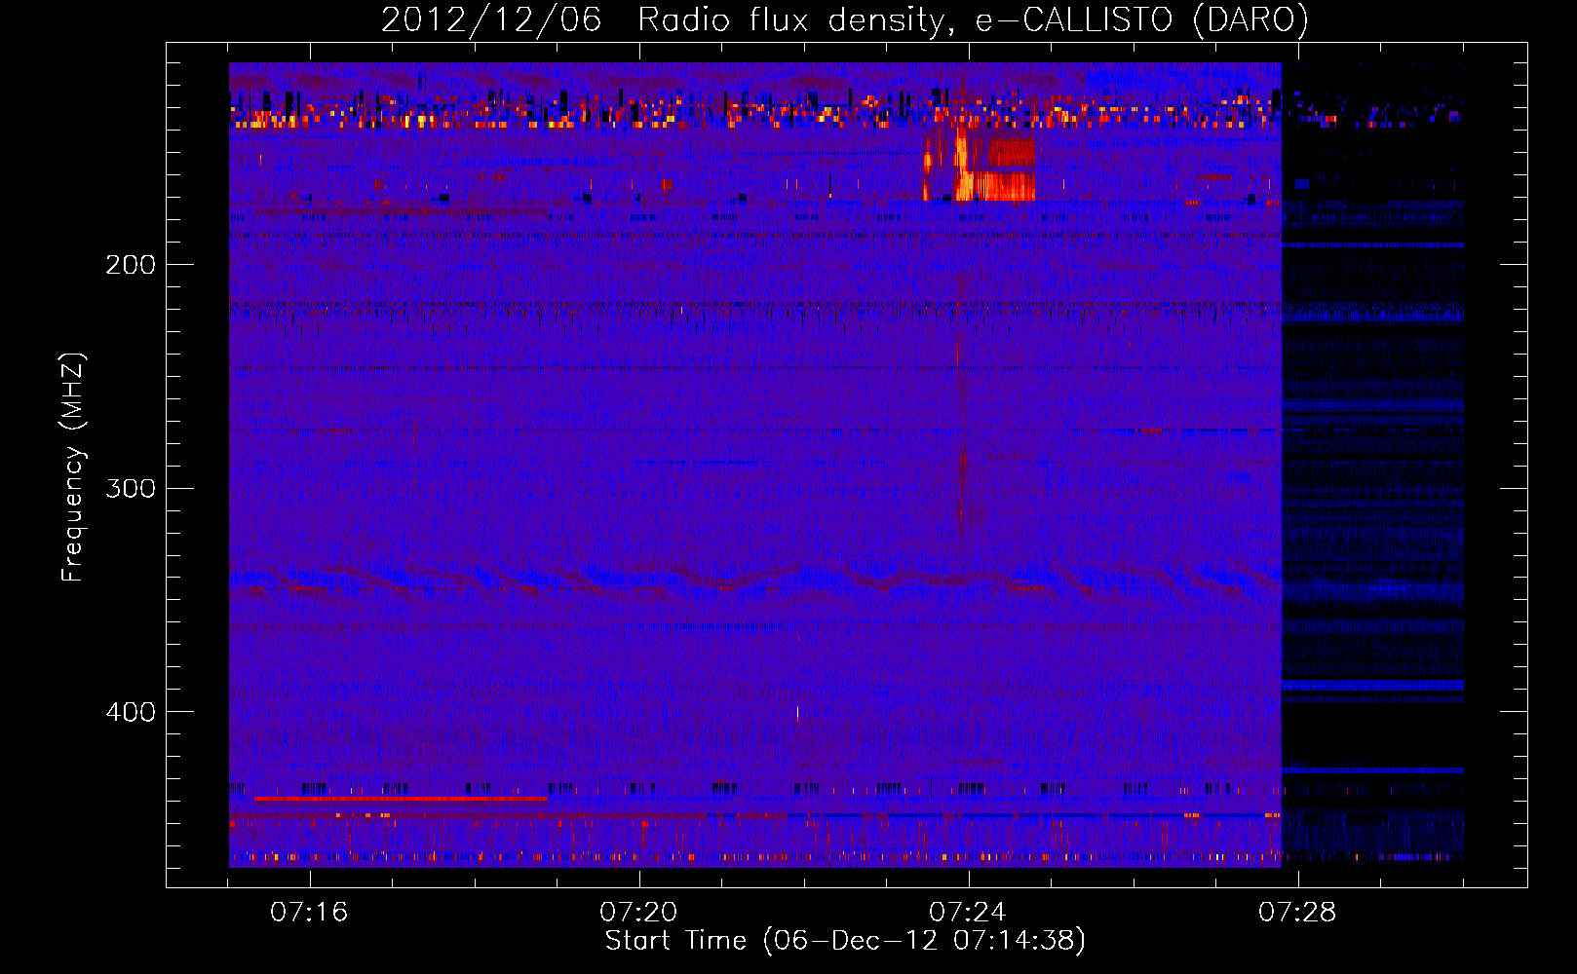
Task: Click the 200 frequency tick label
Action: pos(131,265)
